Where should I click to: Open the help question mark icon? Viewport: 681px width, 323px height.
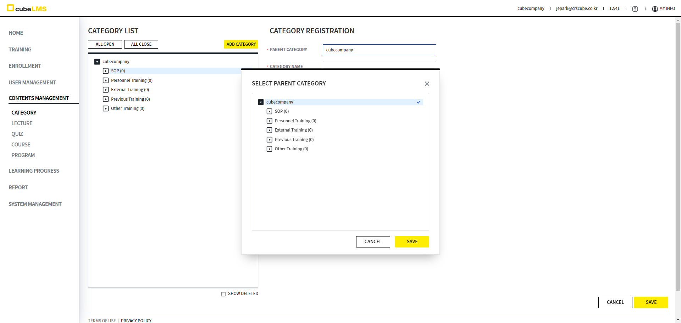635,9
